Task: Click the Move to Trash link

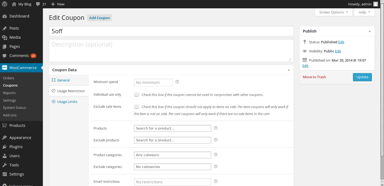Action: [314, 77]
